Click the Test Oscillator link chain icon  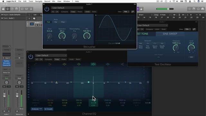(x=194, y=29)
